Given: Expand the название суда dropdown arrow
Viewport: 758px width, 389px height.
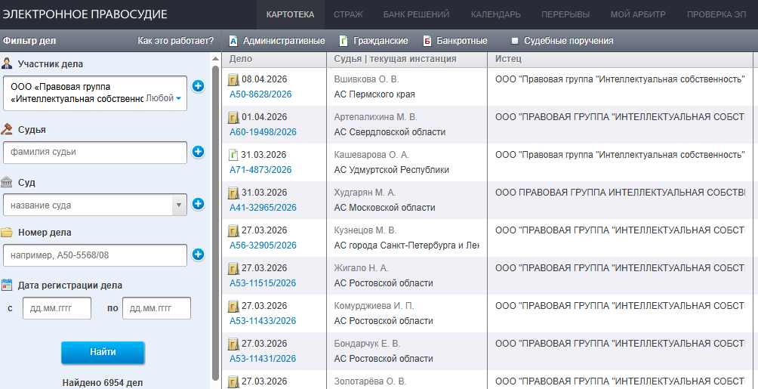Looking at the screenshot, I should click(179, 205).
